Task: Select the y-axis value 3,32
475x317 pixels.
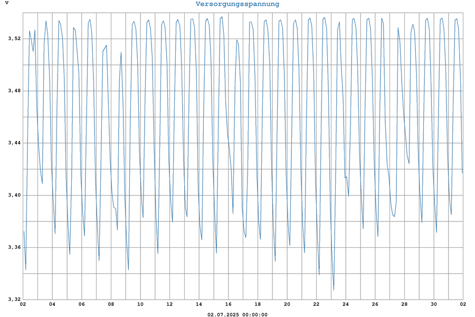Action: coord(14,300)
